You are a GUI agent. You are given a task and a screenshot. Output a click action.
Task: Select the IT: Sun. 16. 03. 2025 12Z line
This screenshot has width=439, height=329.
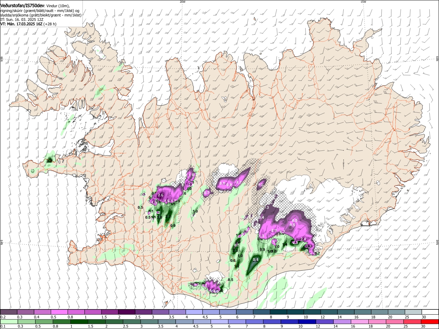[22, 20]
